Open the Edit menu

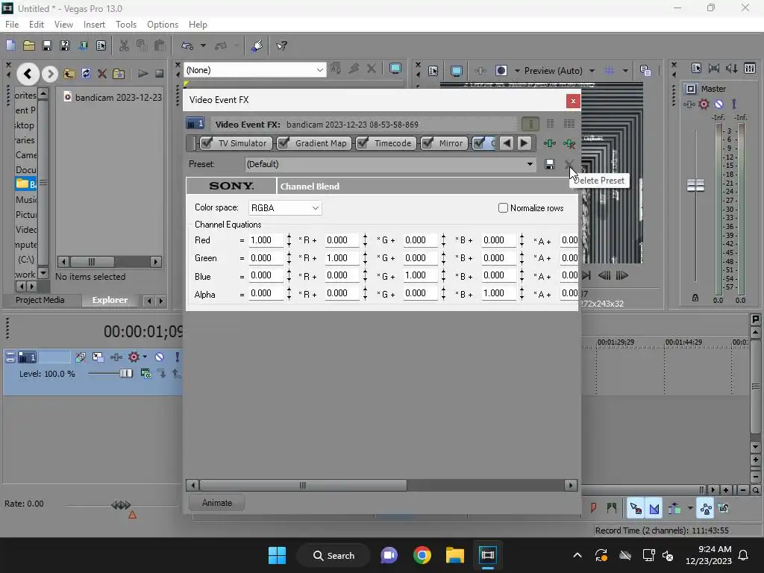pyautogui.click(x=37, y=25)
